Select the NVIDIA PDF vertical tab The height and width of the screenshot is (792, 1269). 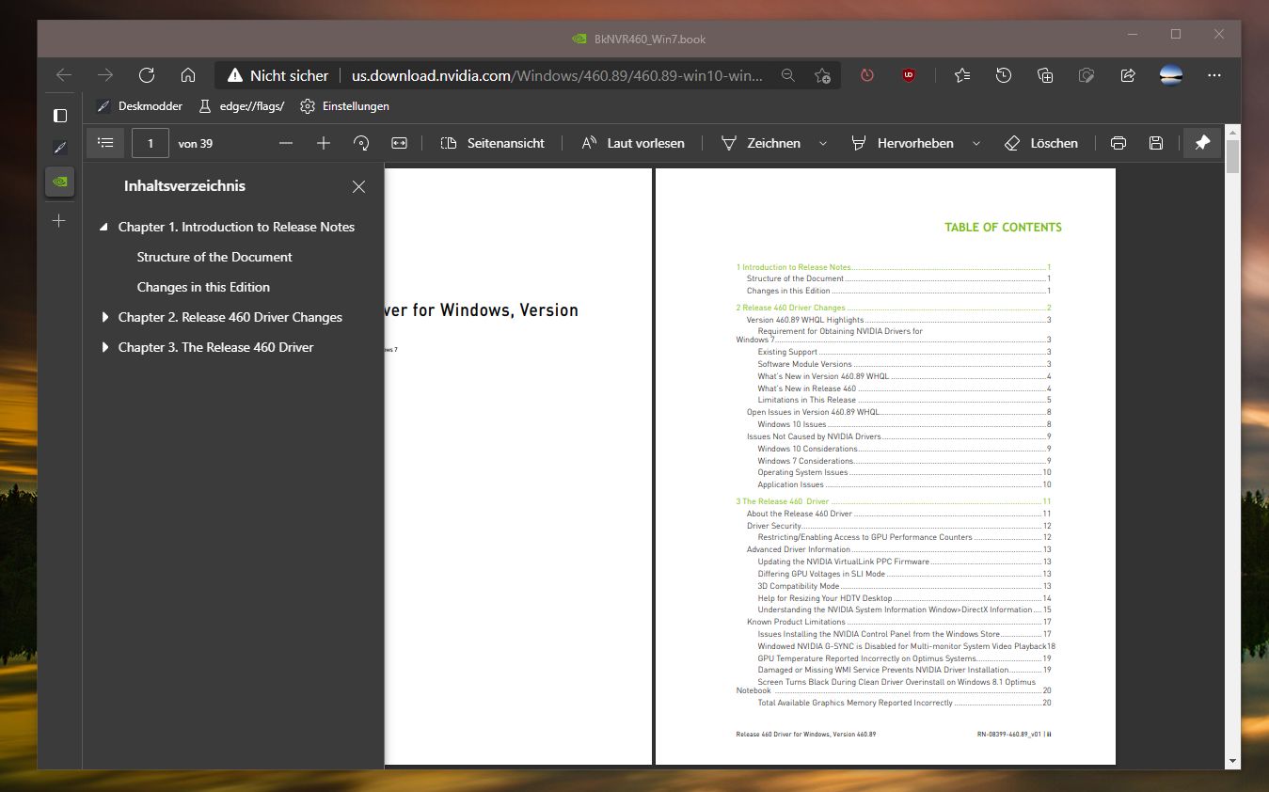pyautogui.click(x=60, y=182)
